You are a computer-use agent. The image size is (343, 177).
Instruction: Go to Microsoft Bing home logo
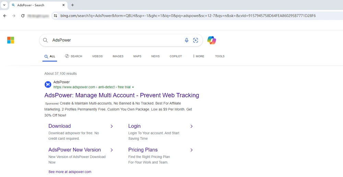(11, 40)
